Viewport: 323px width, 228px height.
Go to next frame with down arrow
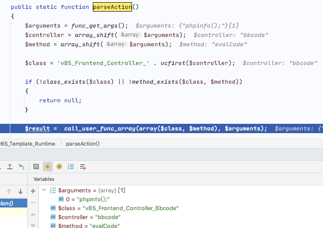coord(20,191)
